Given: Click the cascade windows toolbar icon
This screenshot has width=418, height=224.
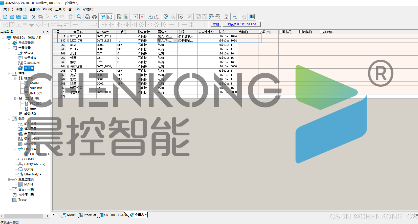Looking at the screenshot, I should [103, 17].
